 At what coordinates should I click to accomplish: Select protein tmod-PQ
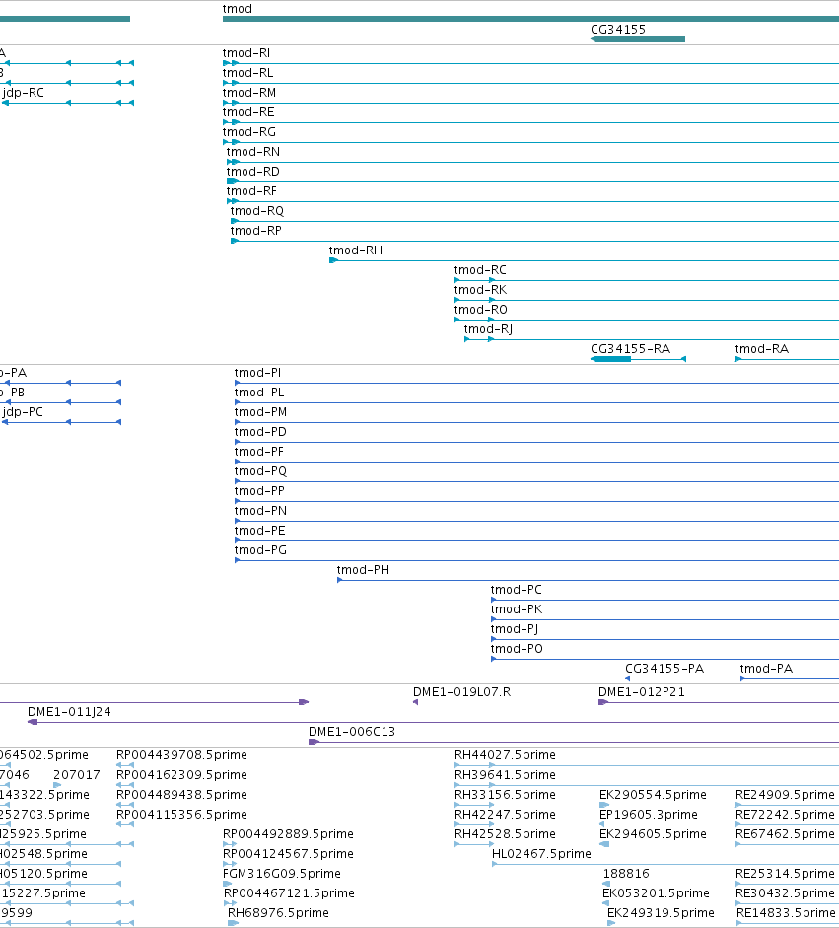click(x=260, y=471)
